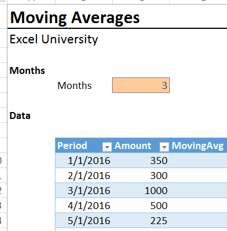
Task: Select the MovingAvg table header
Action: point(198,146)
